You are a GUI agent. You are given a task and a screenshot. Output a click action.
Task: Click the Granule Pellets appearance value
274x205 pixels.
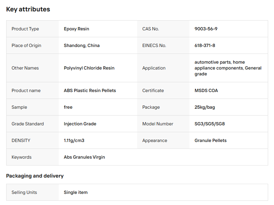[210, 140]
